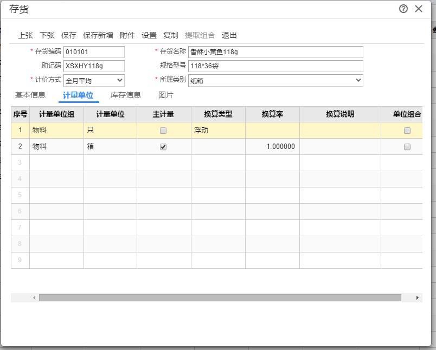Image resolution: width=436 pixels, height=350 pixels.
Task: Select the 计量单位 tab
Action: pyautogui.click(x=78, y=95)
